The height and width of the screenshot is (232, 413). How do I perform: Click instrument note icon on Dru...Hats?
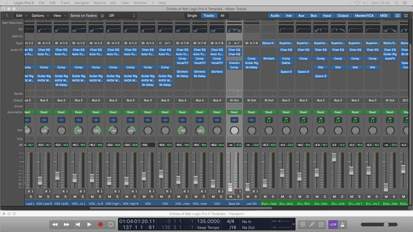[286, 120]
